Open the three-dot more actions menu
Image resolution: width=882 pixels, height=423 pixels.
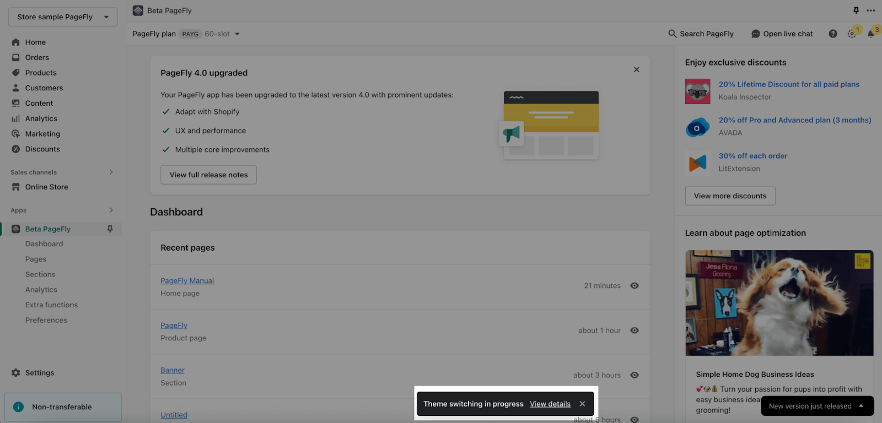point(871,10)
